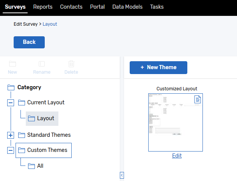Click the preview magnifier icon on thumbnail
The width and height of the screenshot is (237, 181).
coord(198,99)
